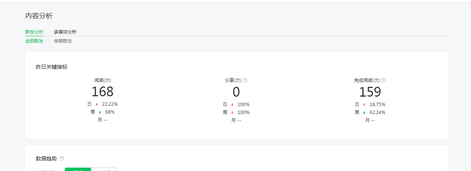The width and height of the screenshot is (471, 171).
Task: Toggle white unselected segment under 数据趋势
Action: (x=104, y=169)
